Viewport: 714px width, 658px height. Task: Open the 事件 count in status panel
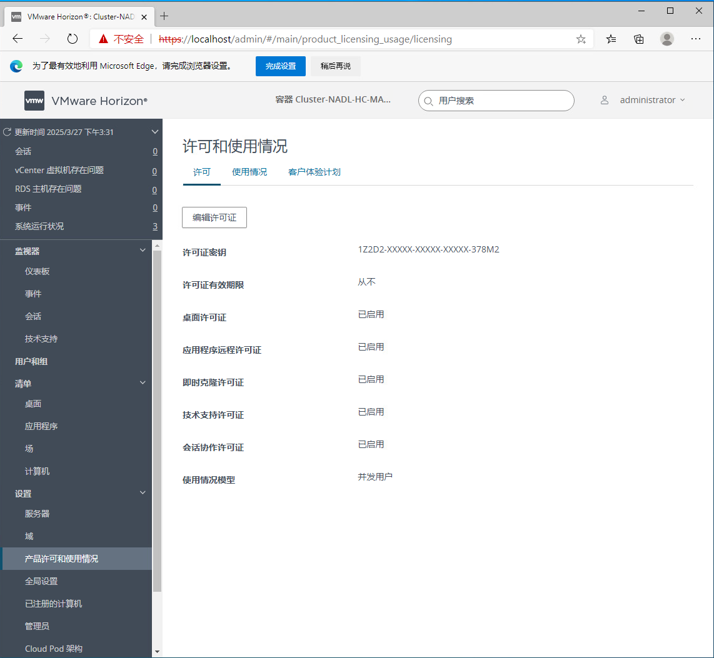(x=155, y=208)
